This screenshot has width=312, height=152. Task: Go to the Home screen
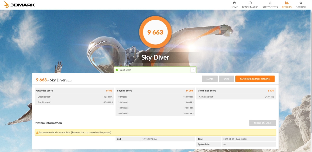tap(234, 5)
